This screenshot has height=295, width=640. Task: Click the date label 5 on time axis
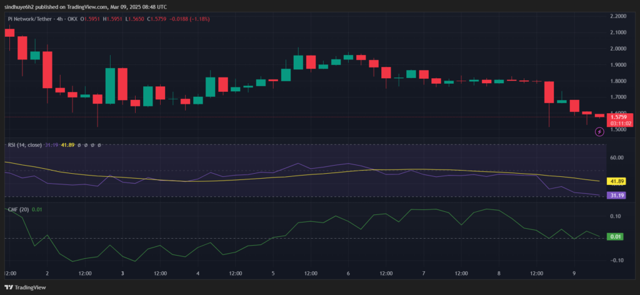coord(273,274)
